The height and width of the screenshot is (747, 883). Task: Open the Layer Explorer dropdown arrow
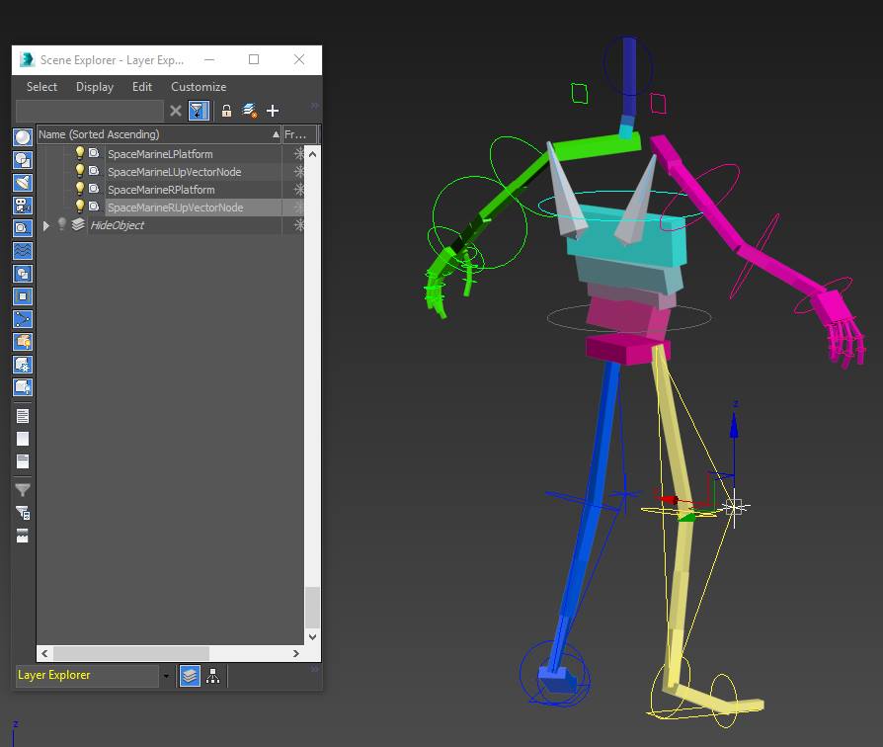point(166,677)
